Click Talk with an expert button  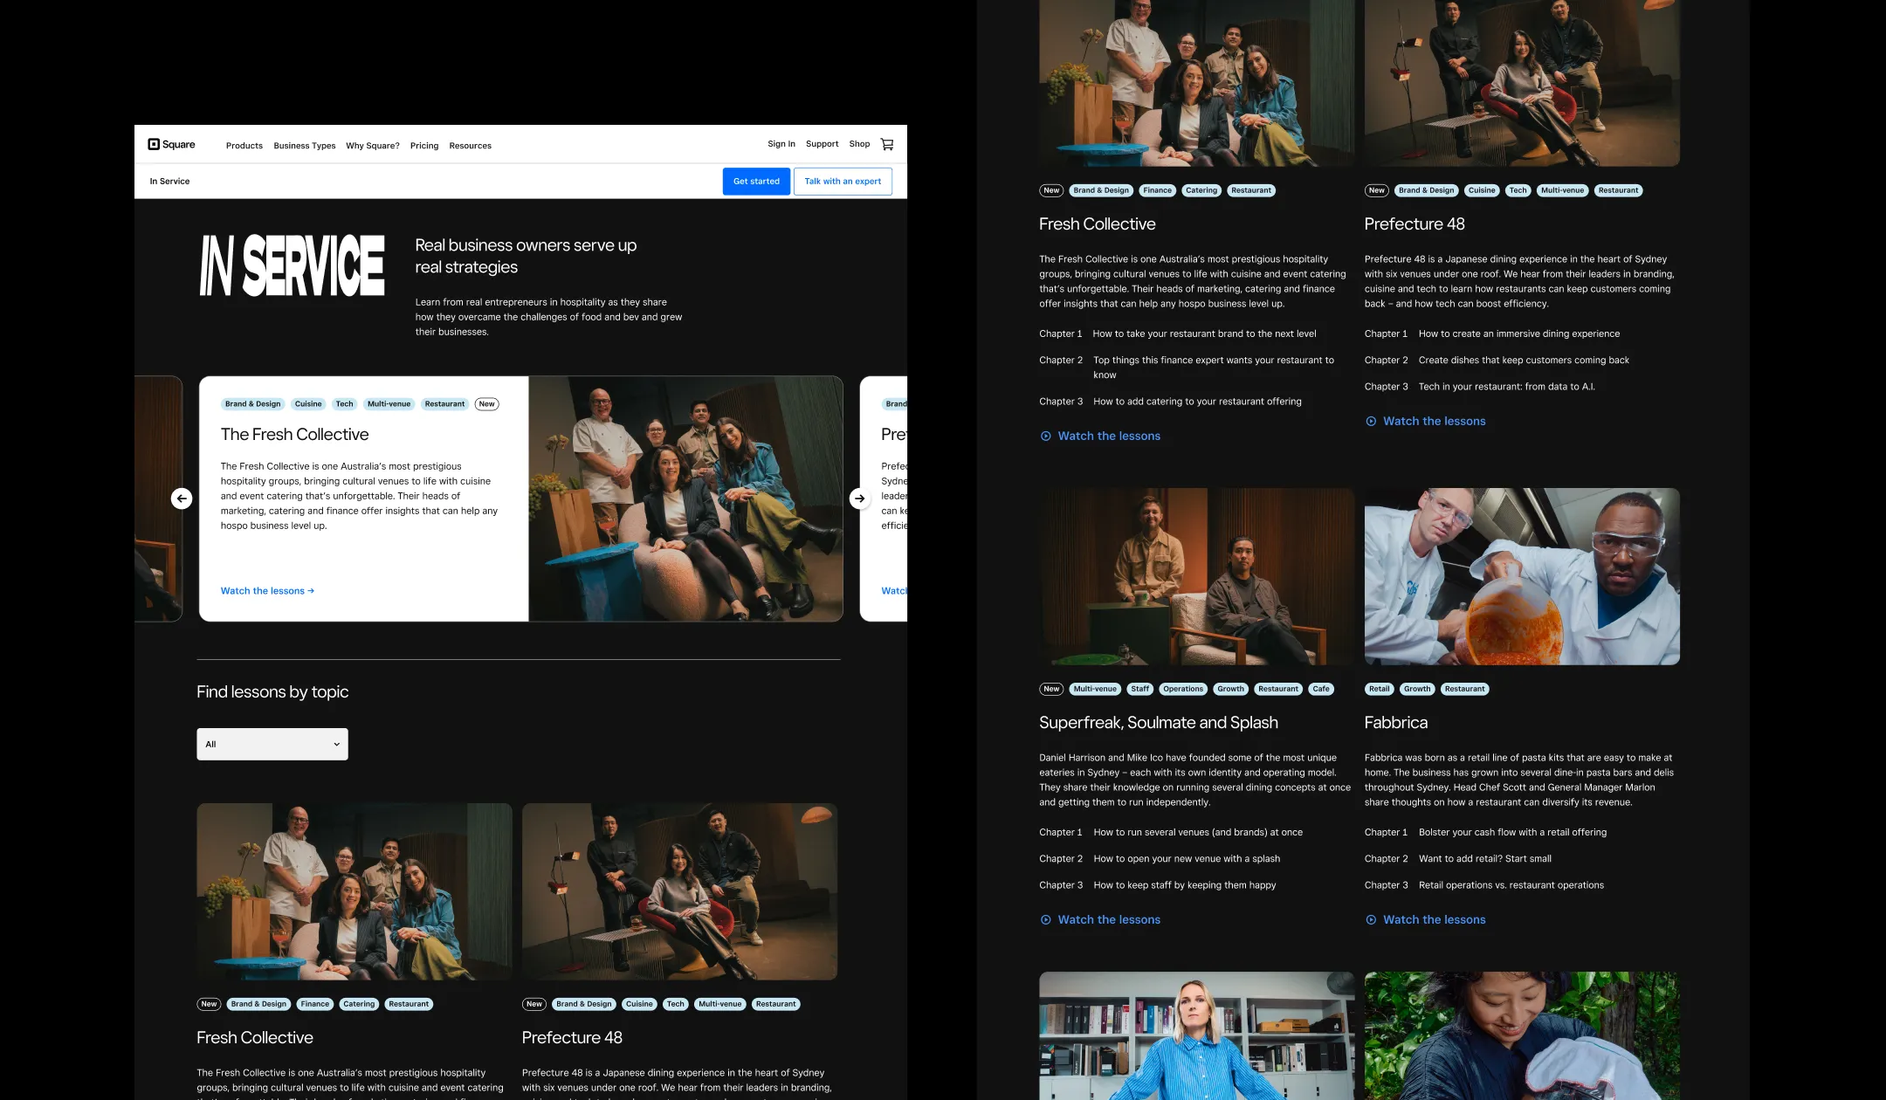843,182
